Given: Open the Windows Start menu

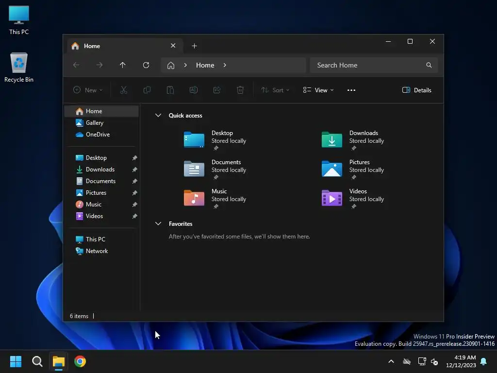Looking at the screenshot, I should click(16, 361).
